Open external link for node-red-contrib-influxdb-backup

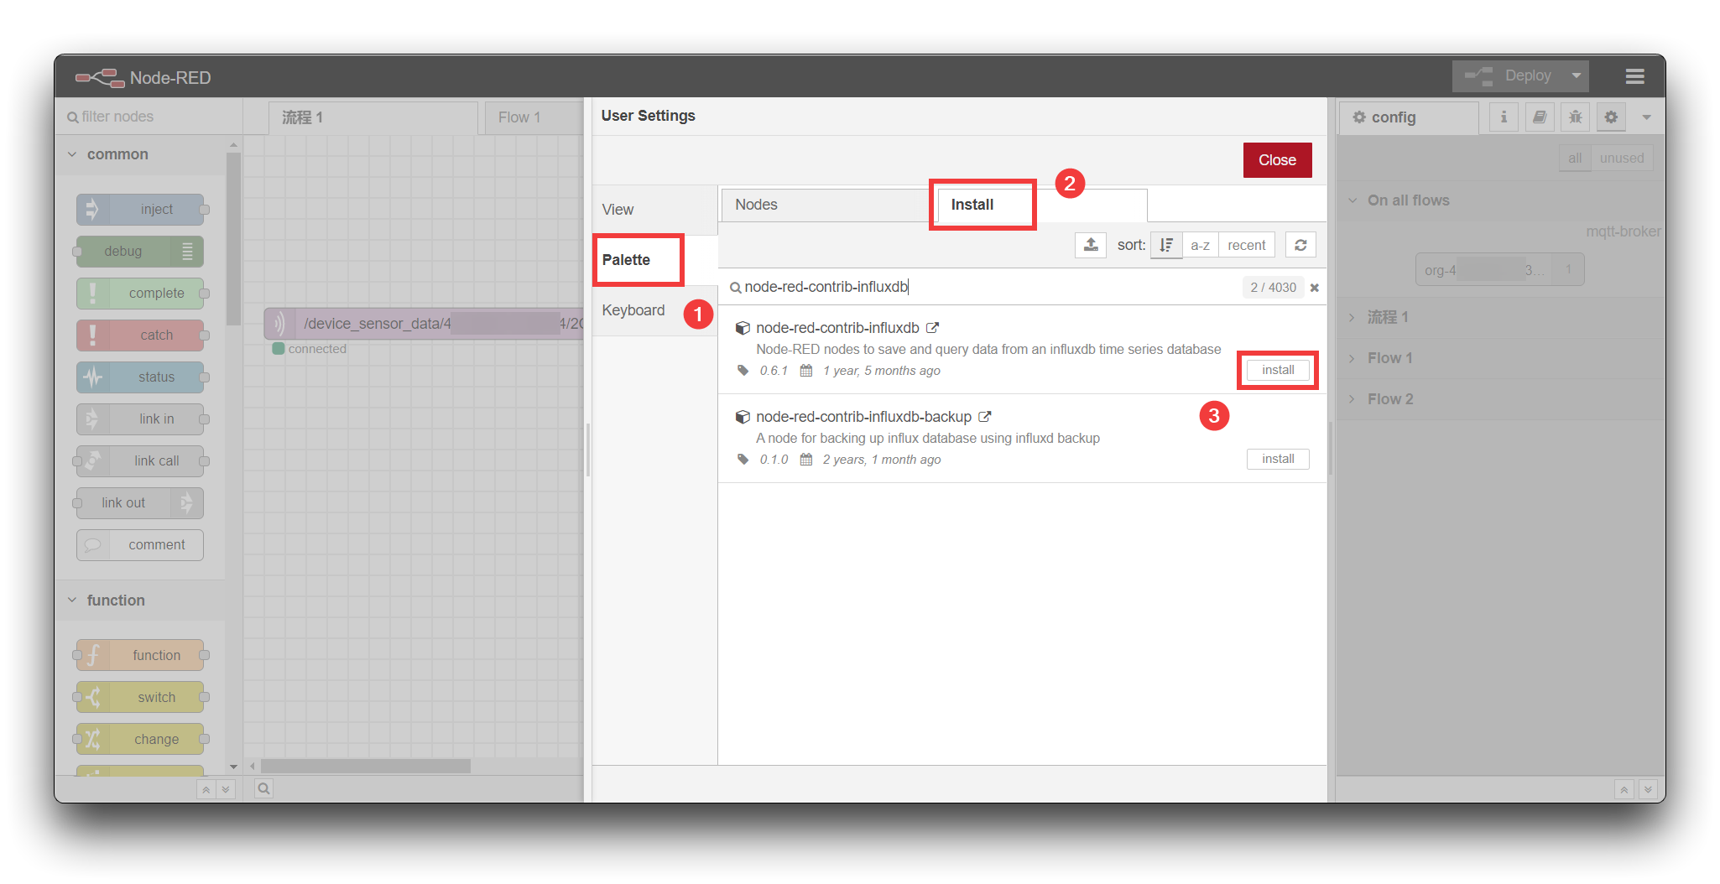pos(985,417)
